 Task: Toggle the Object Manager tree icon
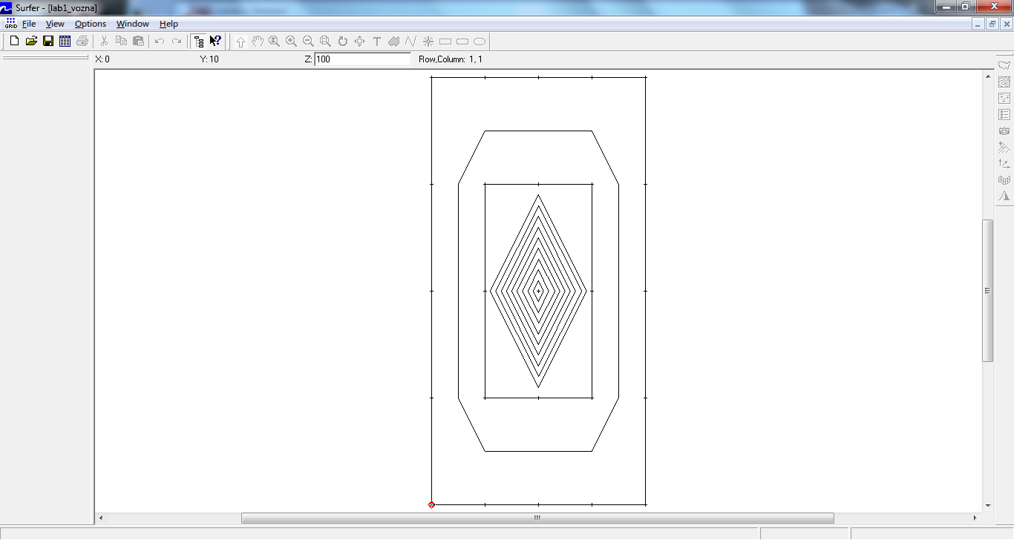pos(198,42)
